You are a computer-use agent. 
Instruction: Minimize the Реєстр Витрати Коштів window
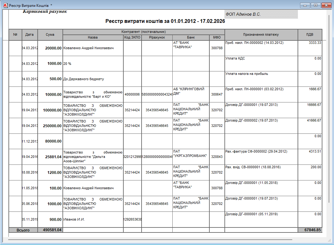[305, 5]
